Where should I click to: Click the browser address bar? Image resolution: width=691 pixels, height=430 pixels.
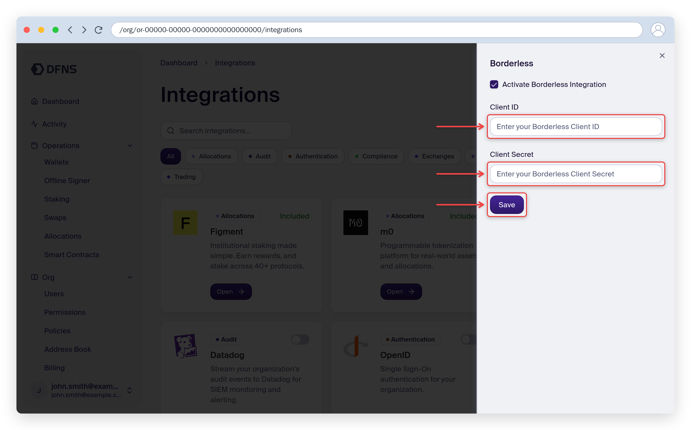377,30
